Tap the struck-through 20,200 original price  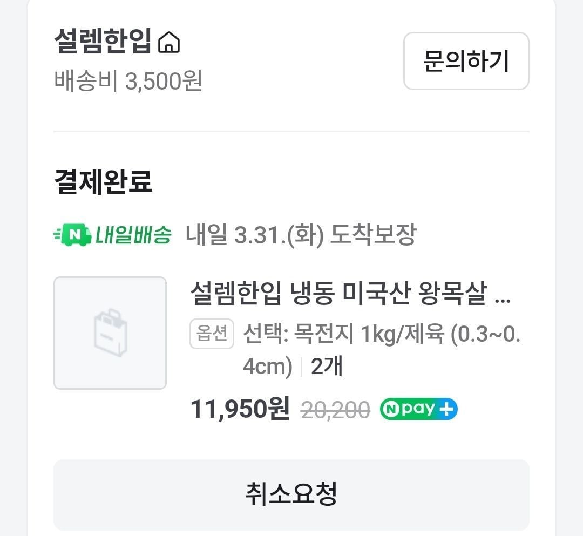335,410
